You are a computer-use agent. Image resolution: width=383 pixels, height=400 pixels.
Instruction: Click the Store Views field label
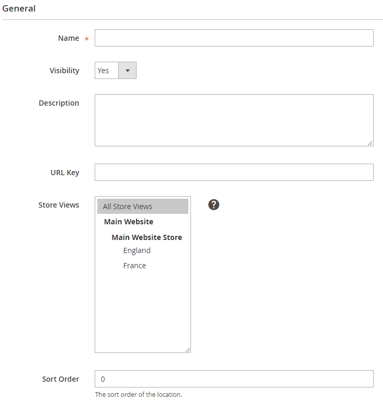tap(59, 205)
